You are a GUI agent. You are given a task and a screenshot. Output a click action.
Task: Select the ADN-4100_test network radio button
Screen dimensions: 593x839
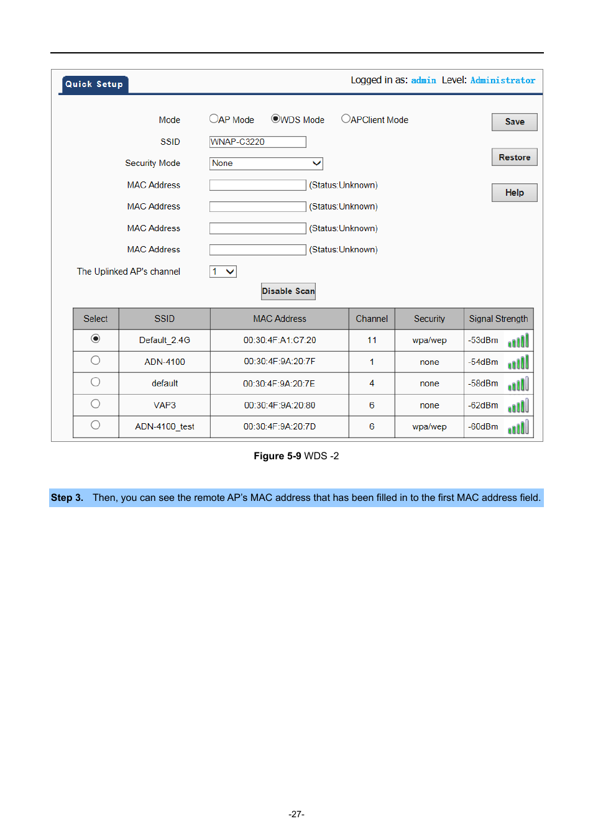[x=95, y=425]
